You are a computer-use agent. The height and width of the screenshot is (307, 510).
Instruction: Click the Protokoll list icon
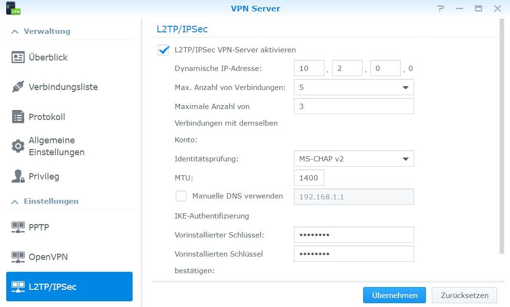[x=18, y=117]
